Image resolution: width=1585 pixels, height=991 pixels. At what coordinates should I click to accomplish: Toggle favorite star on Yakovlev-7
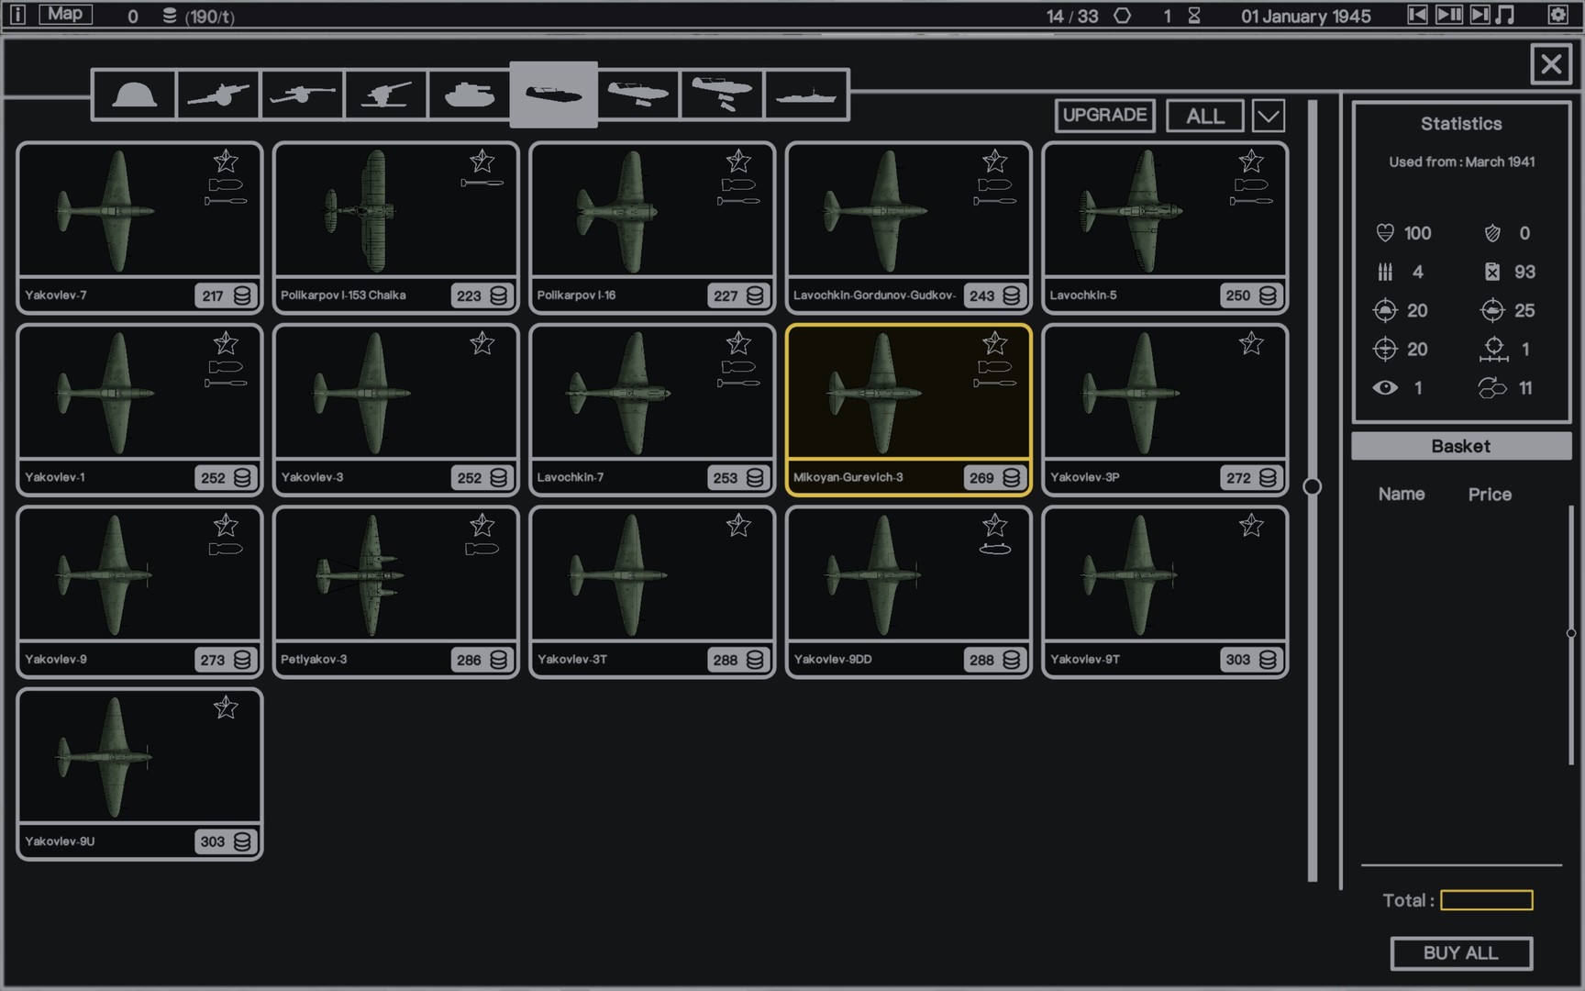226,161
